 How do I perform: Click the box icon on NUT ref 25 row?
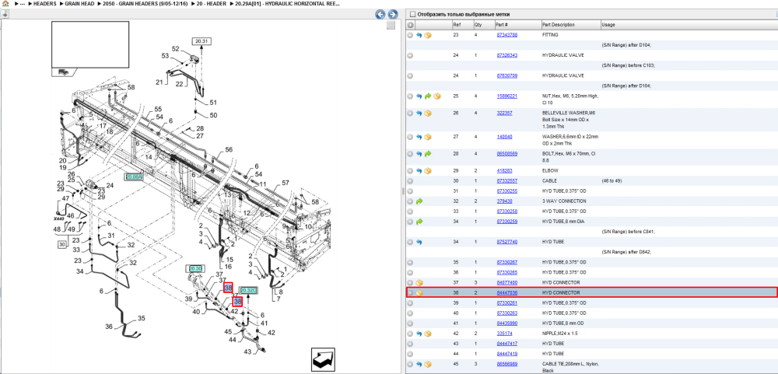(436, 96)
